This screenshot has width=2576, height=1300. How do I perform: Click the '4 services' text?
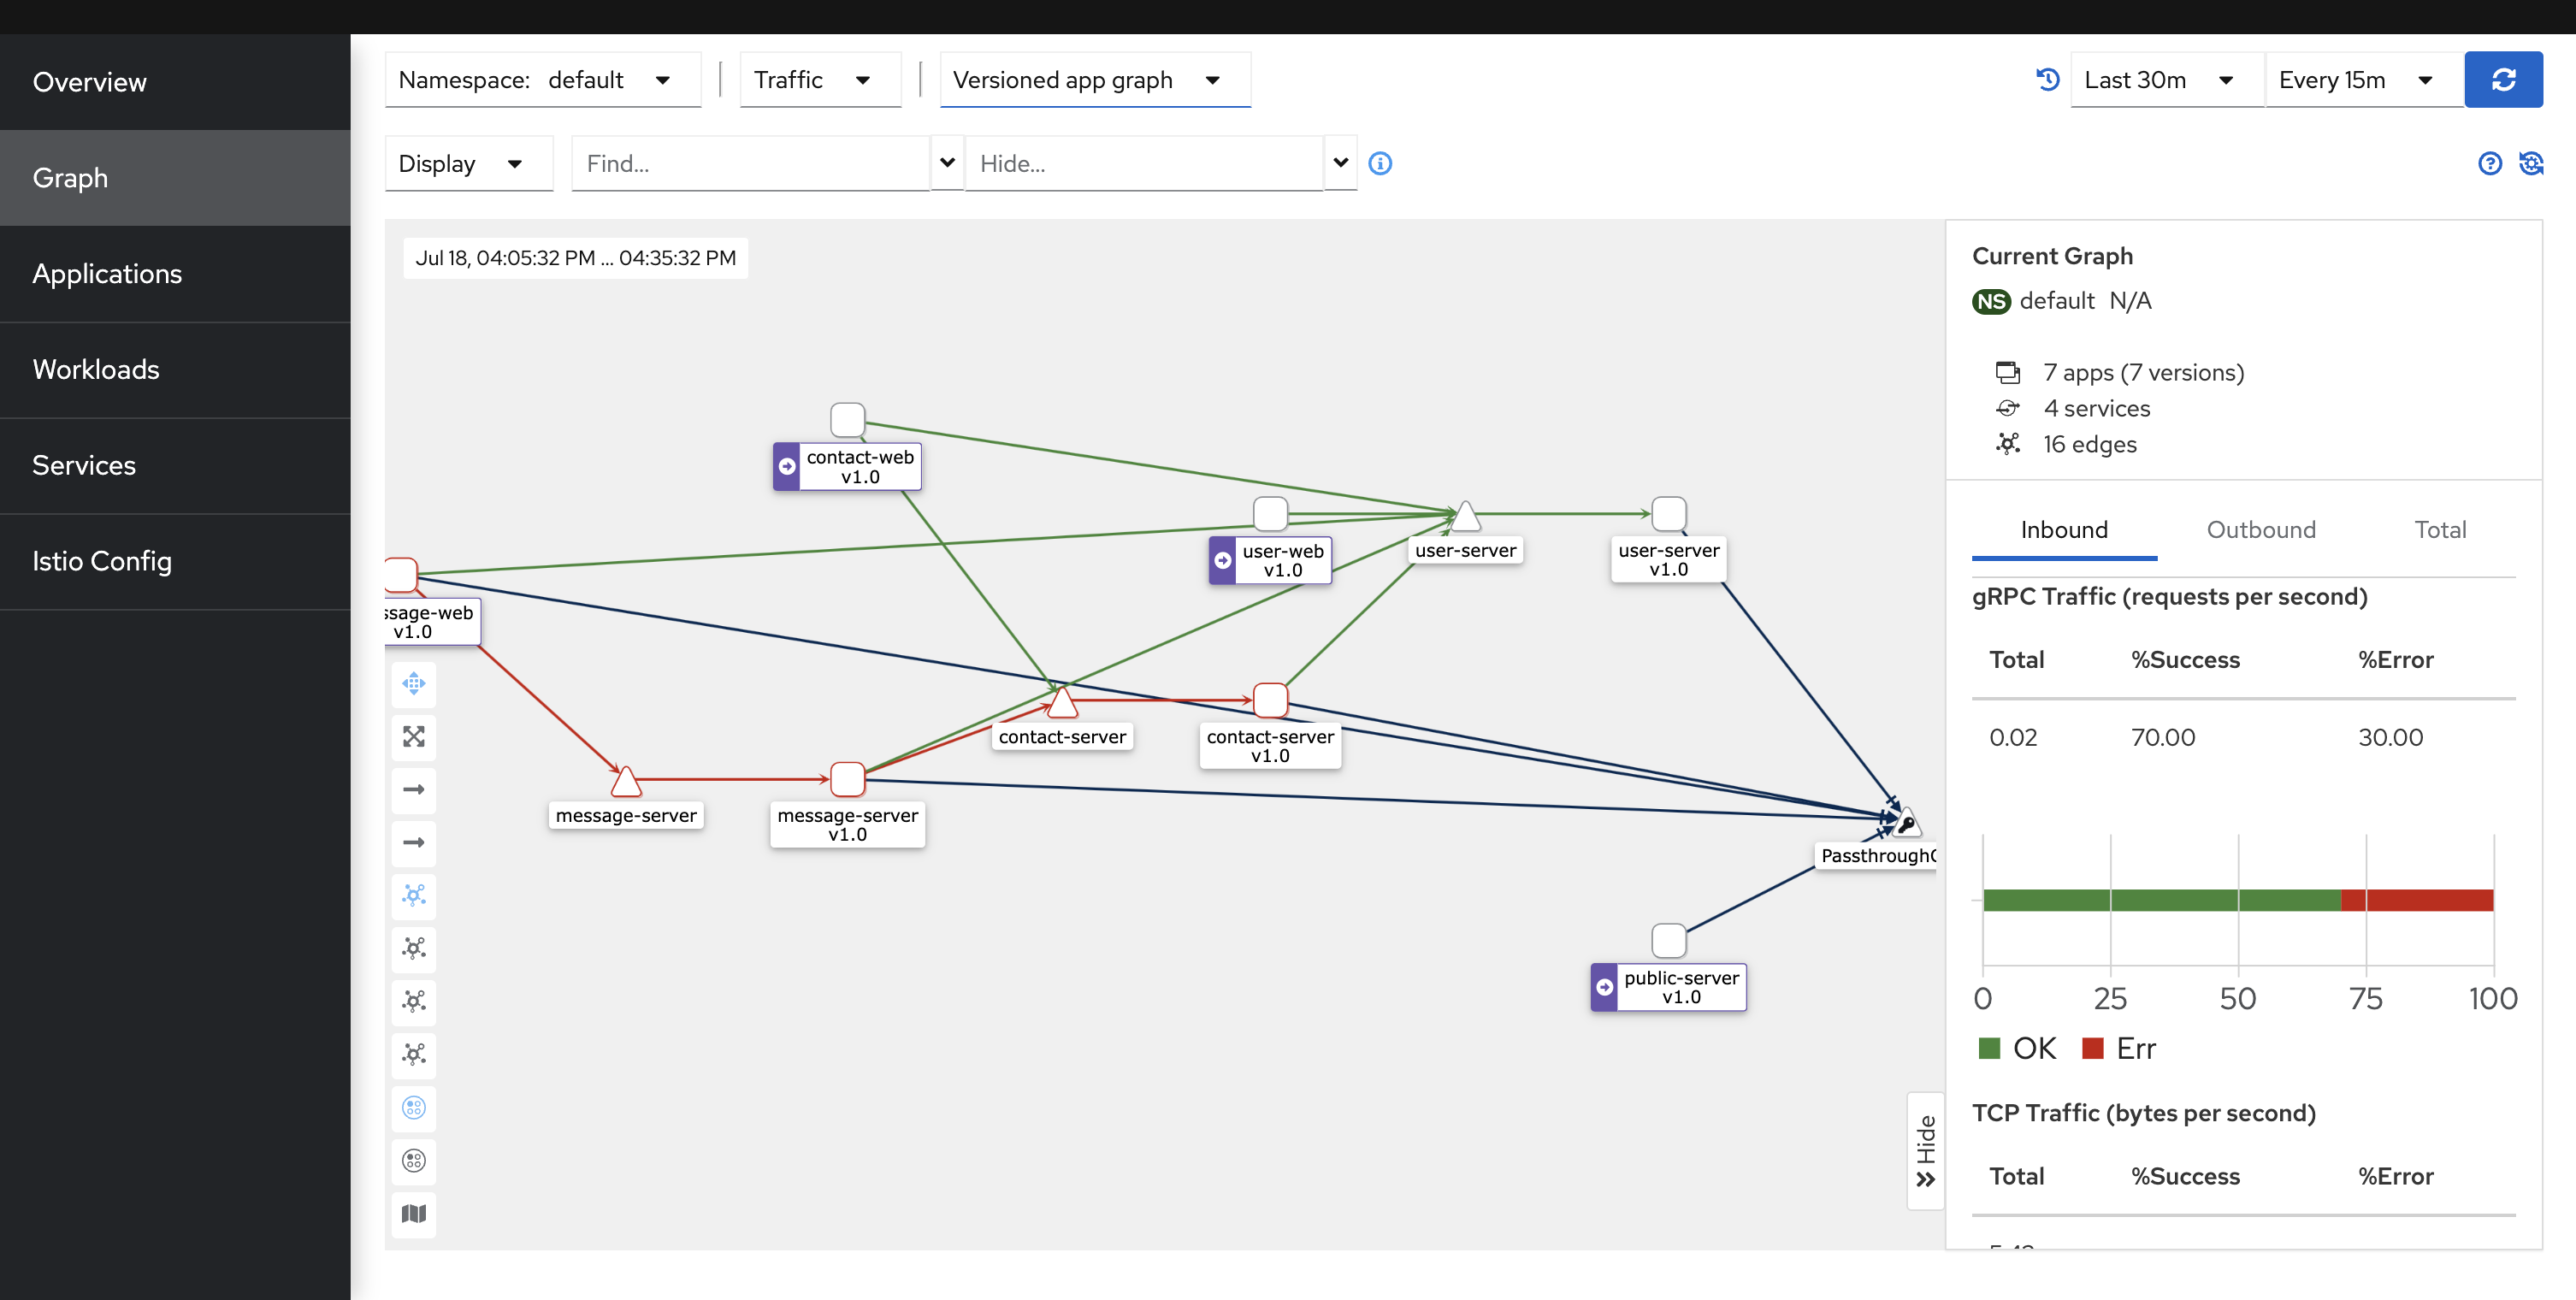pyautogui.click(x=2097, y=409)
